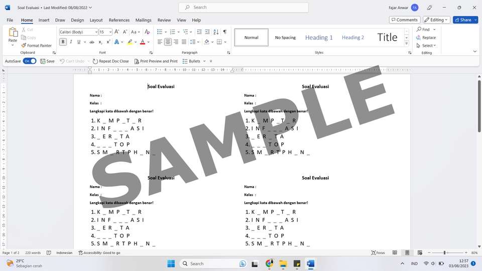The width and height of the screenshot is (482, 271).
Task: Click the Windows Start button
Action: click(x=171, y=263)
